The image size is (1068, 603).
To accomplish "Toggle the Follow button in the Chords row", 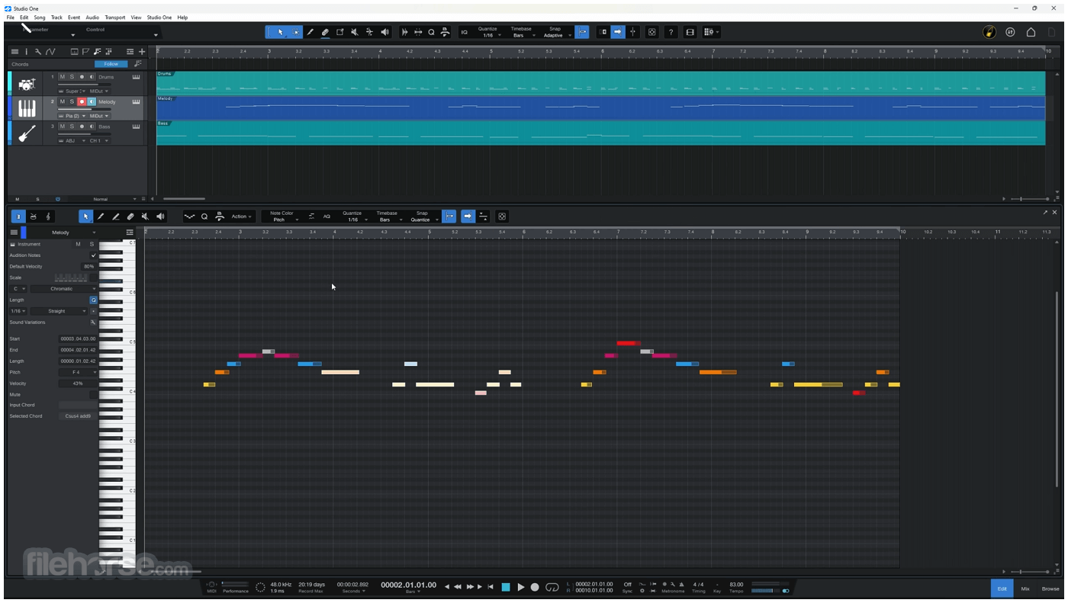I will (111, 64).
